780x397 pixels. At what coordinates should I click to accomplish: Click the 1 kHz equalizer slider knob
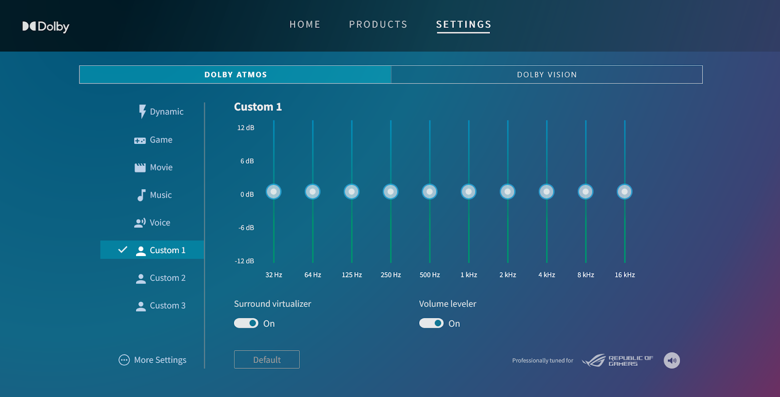click(468, 192)
